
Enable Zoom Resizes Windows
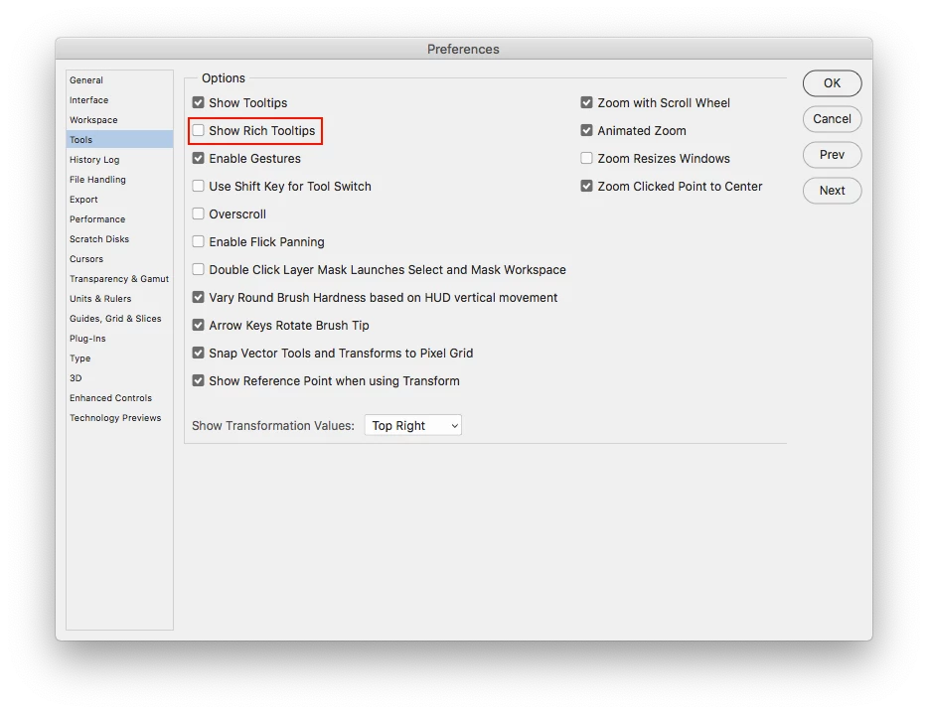[x=586, y=159]
